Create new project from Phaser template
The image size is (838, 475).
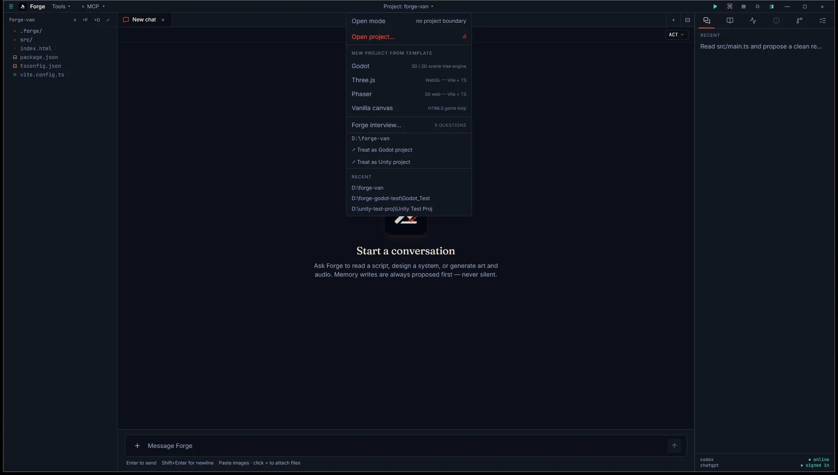[x=409, y=94]
